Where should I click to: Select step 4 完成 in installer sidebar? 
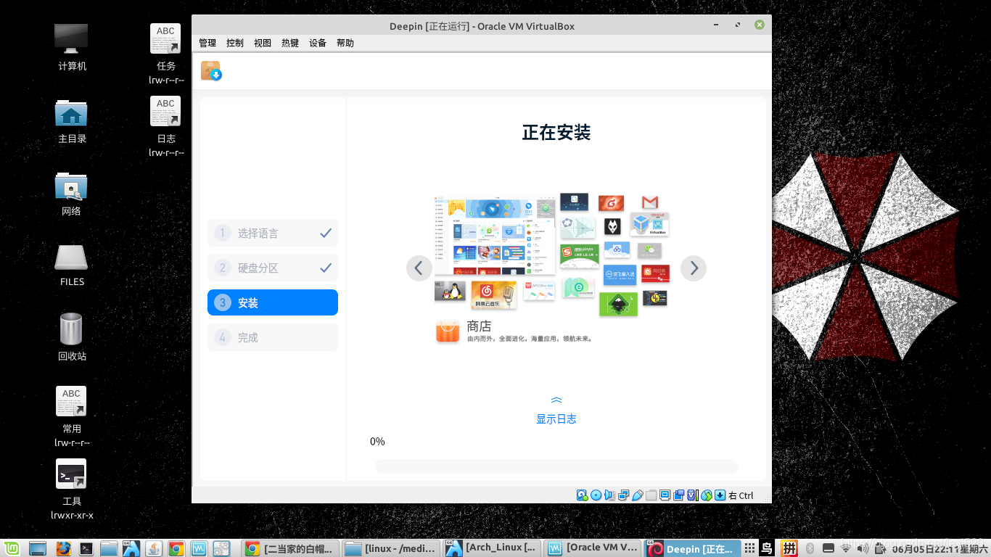273,337
